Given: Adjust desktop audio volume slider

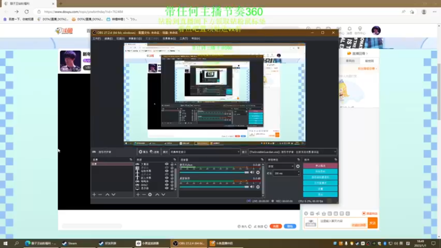Looking at the screenshot, I should click(x=214, y=187).
